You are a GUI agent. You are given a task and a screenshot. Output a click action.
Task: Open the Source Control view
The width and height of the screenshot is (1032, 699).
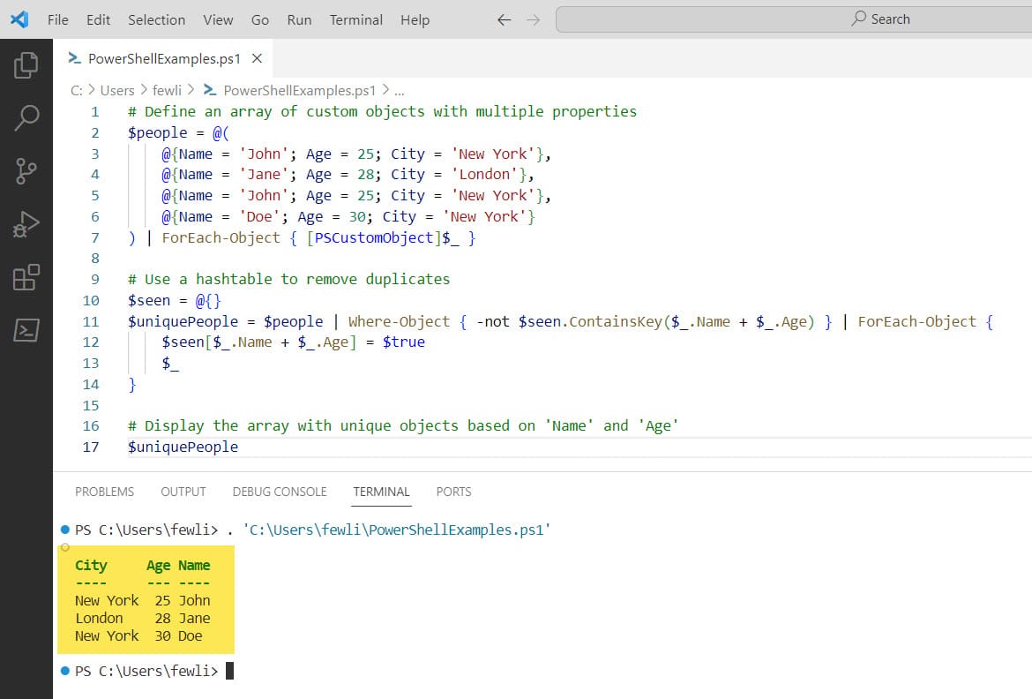pos(26,171)
